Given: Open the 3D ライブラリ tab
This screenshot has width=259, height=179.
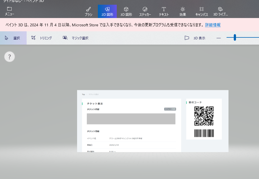Looking at the screenshot, I should click(220, 11).
